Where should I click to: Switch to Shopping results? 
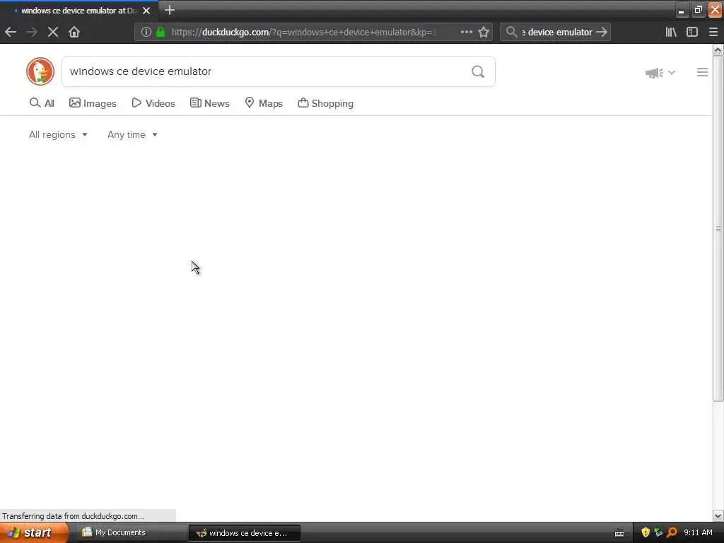point(325,103)
